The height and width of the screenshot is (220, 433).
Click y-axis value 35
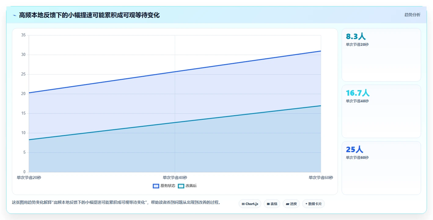pos(23,35)
